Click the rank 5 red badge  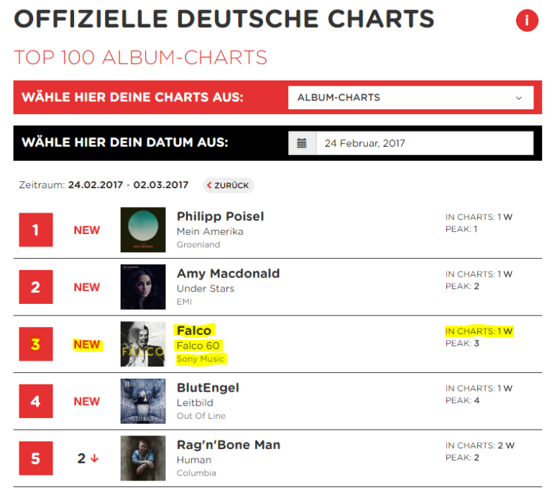click(36, 458)
